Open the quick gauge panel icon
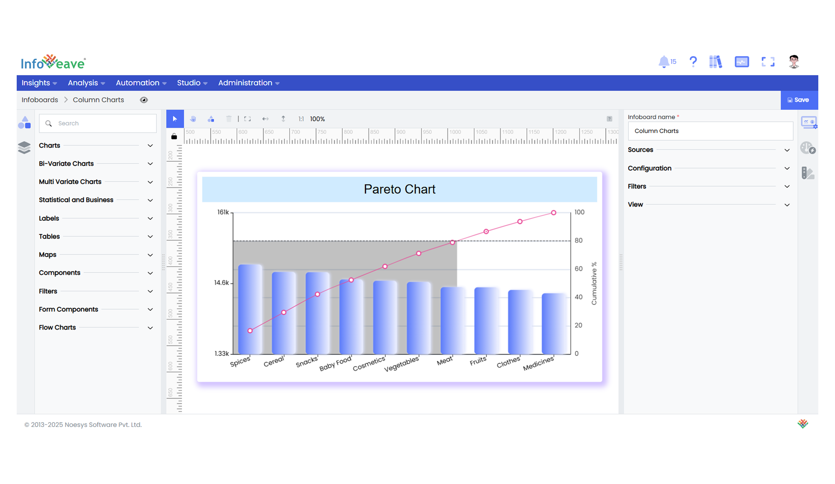835x484 pixels. point(808,148)
